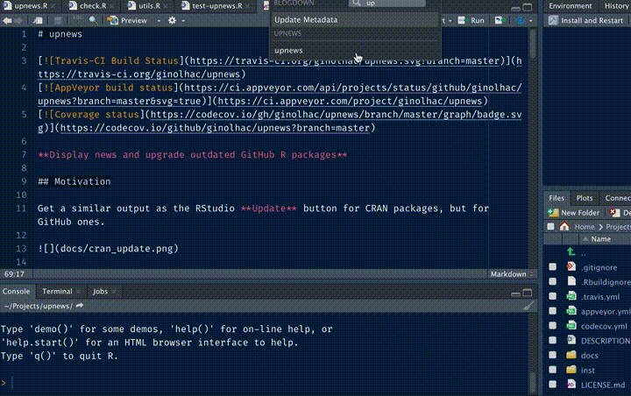The image size is (631, 396).
Task: Open find and replace magnifier icon
Action: [94, 20]
